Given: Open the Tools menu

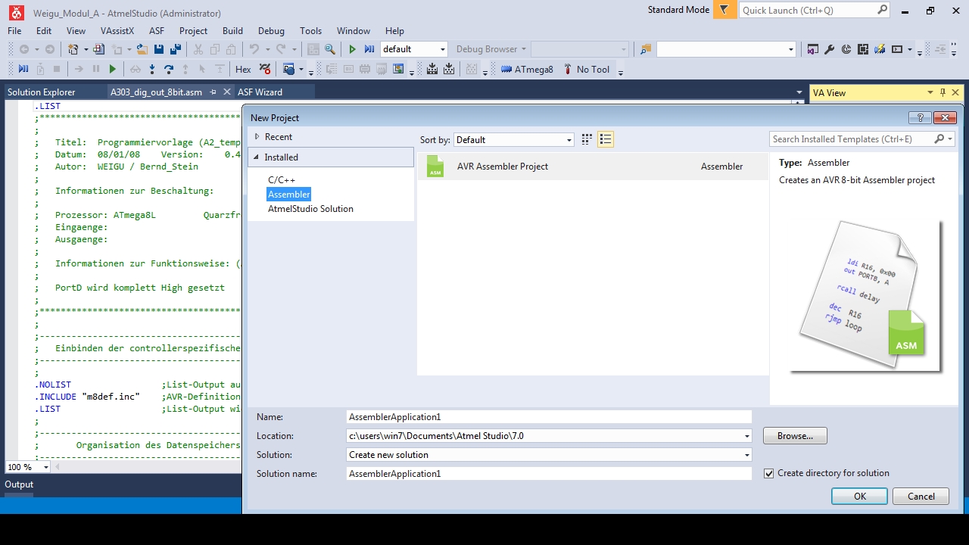Looking at the screenshot, I should pyautogui.click(x=310, y=31).
